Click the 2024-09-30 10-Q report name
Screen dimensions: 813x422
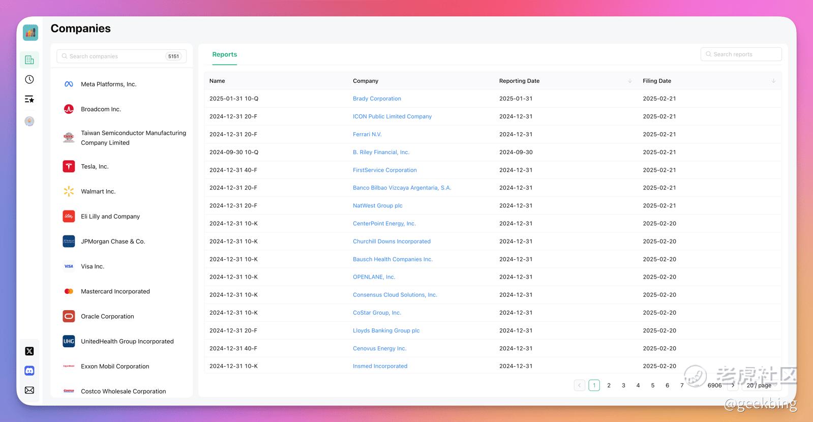tap(234, 152)
